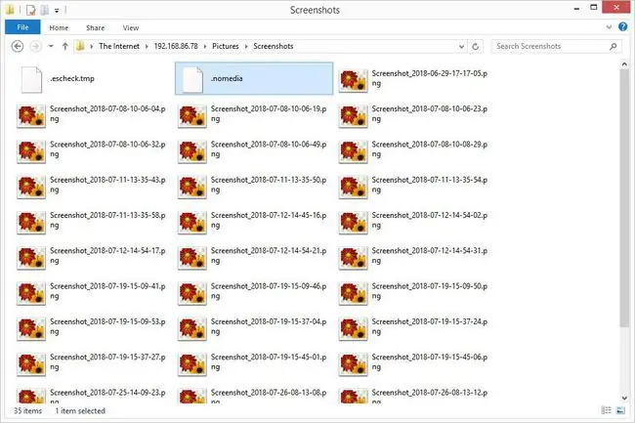Select Screenshot_2018-07-11-13-35-50 image icon
635x423 pixels.
192,187
